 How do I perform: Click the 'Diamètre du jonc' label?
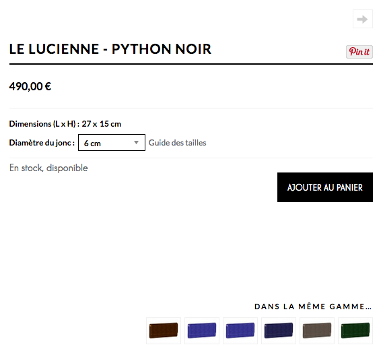[42, 143]
